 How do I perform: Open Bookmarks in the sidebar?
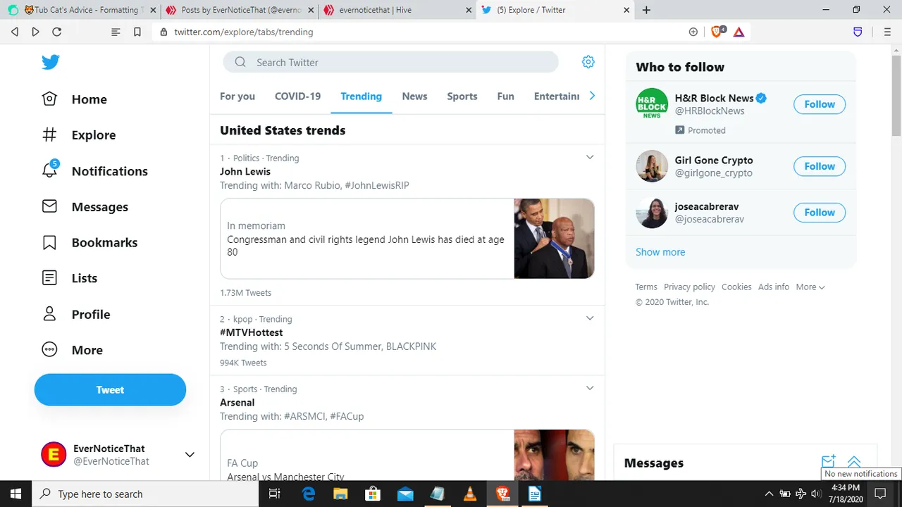pyautogui.click(x=89, y=242)
